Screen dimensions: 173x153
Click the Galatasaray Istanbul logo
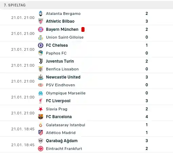click(41, 125)
